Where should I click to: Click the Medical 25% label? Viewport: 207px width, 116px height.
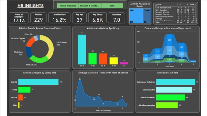coord(31,65)
